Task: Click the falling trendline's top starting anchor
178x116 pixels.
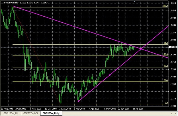Action: click(13, 6)
